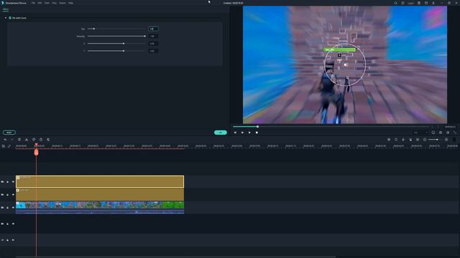460x258 pixels.
Task: Open the preview quality dropdown
Action: point(420,133)
